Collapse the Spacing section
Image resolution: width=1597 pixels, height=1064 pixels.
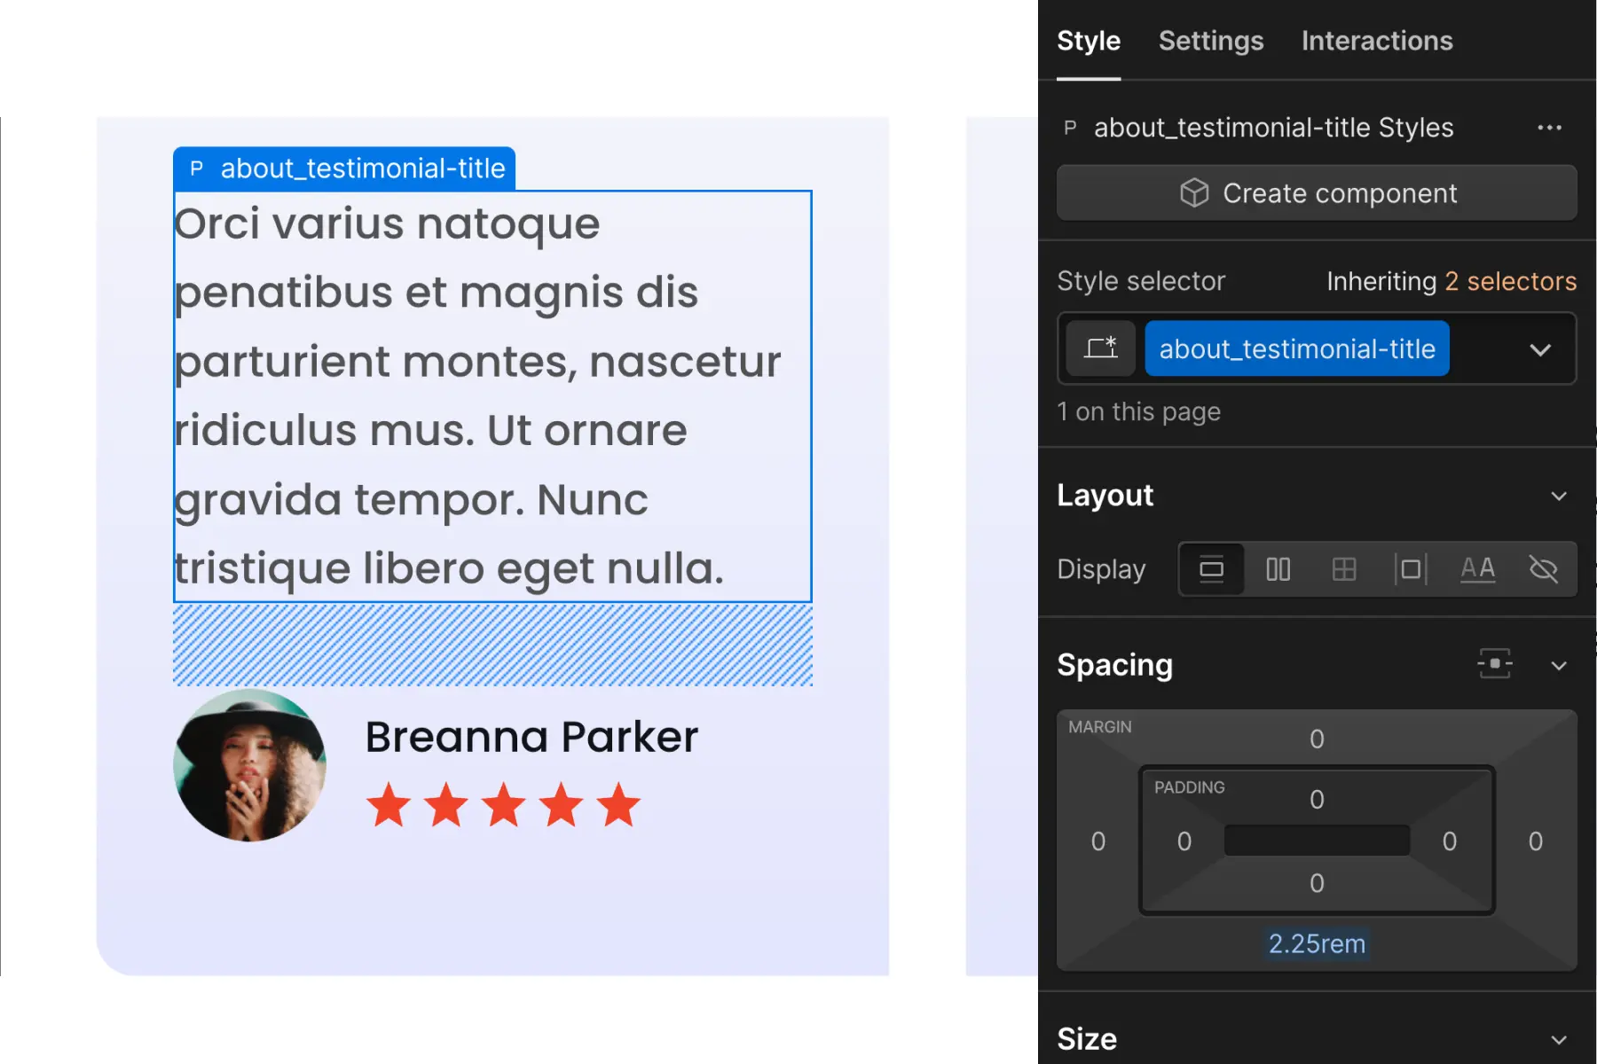(1559, 665)
